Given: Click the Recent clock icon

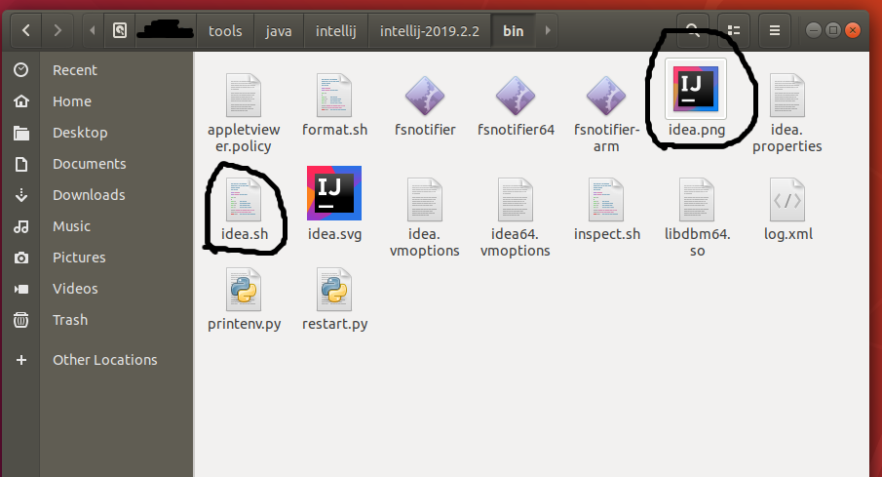Looking at the screenshot, I should click(20, 70).
